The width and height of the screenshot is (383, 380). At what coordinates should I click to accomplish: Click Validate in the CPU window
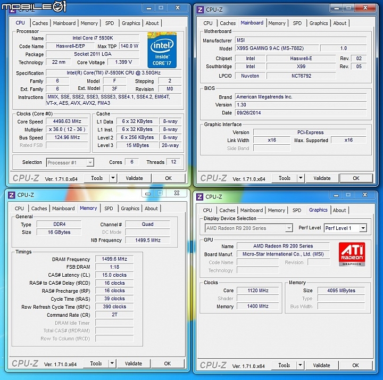[135, 178]
